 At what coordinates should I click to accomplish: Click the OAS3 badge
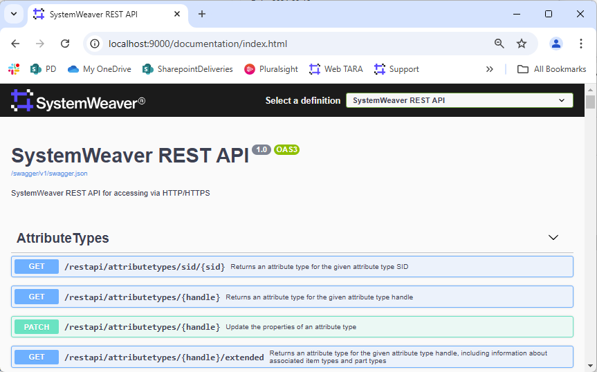[x=286, y=149]
